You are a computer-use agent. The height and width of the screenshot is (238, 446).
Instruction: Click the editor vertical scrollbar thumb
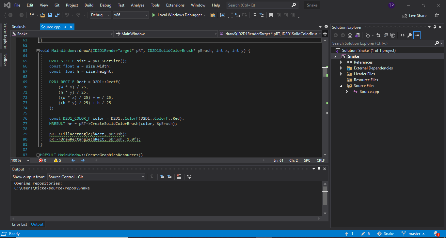point(325,72)
